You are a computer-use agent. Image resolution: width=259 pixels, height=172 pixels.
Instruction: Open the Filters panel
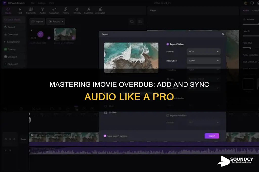[66, 11]
